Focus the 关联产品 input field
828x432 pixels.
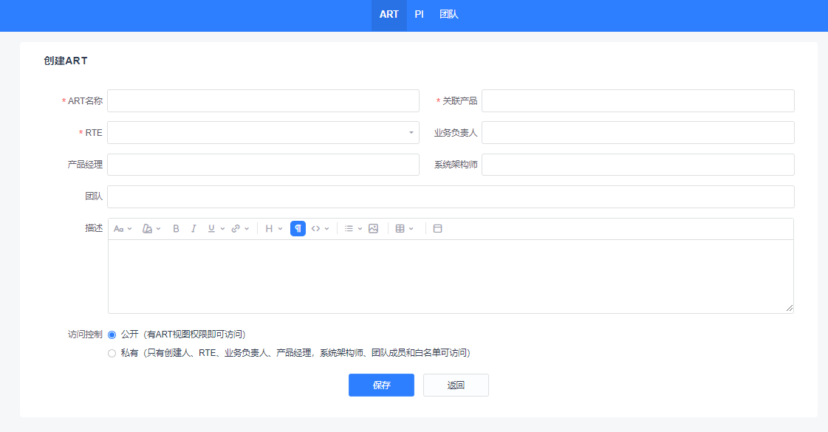(x=638, y=101)
